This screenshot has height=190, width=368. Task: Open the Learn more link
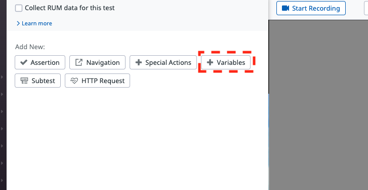(37, 23)
